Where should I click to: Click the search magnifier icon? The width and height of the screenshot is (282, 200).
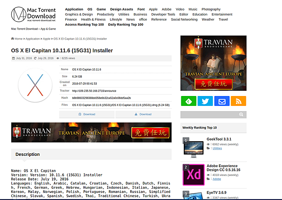pos(241,114)
